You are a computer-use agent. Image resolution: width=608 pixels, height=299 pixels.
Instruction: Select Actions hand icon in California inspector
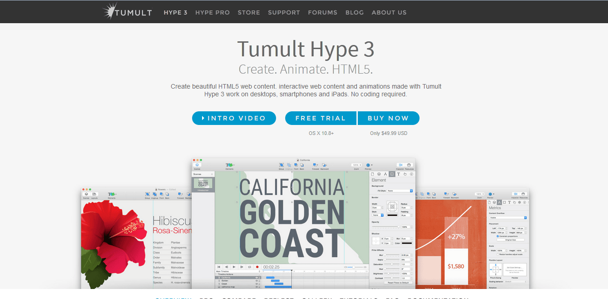[x=405, y=174]
